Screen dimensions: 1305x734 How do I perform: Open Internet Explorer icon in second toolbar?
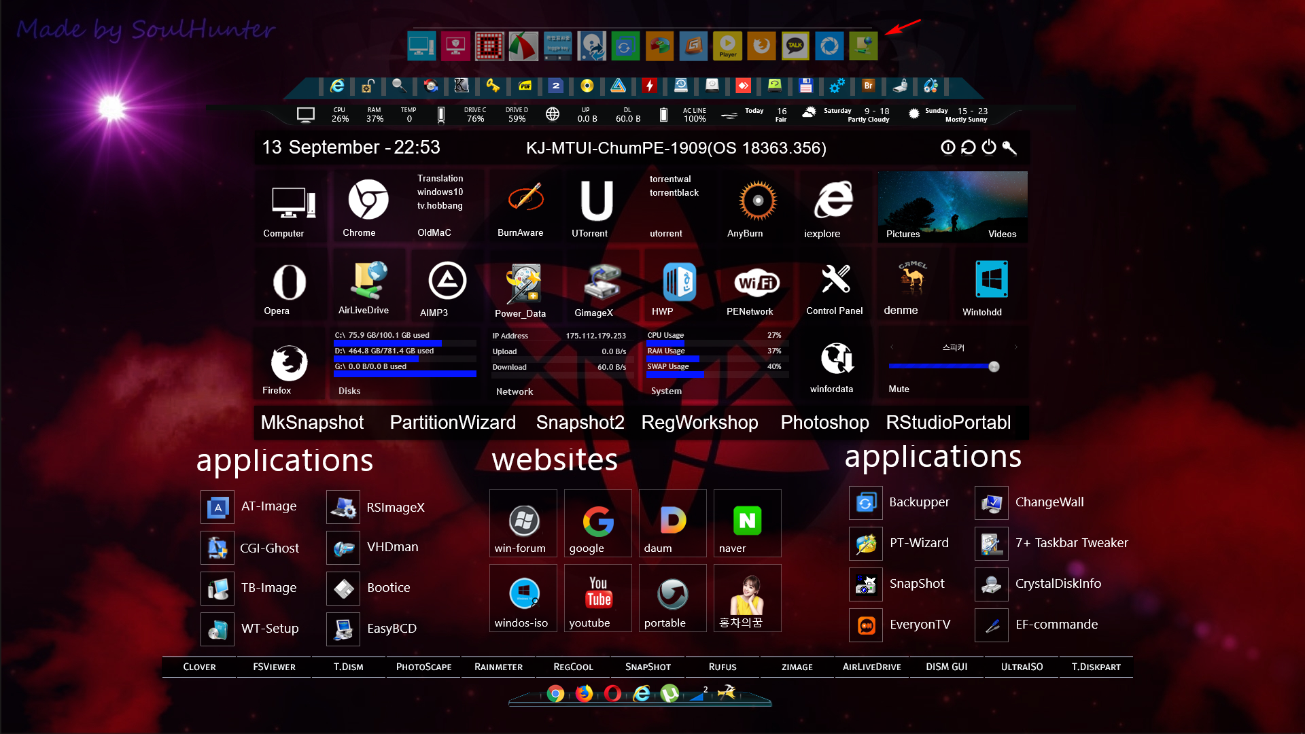click(x=337, y=86)
